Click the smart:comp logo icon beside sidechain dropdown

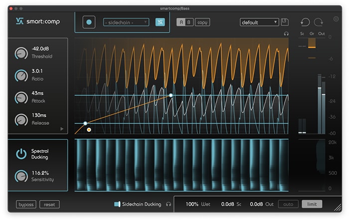(x=161, y=22)
